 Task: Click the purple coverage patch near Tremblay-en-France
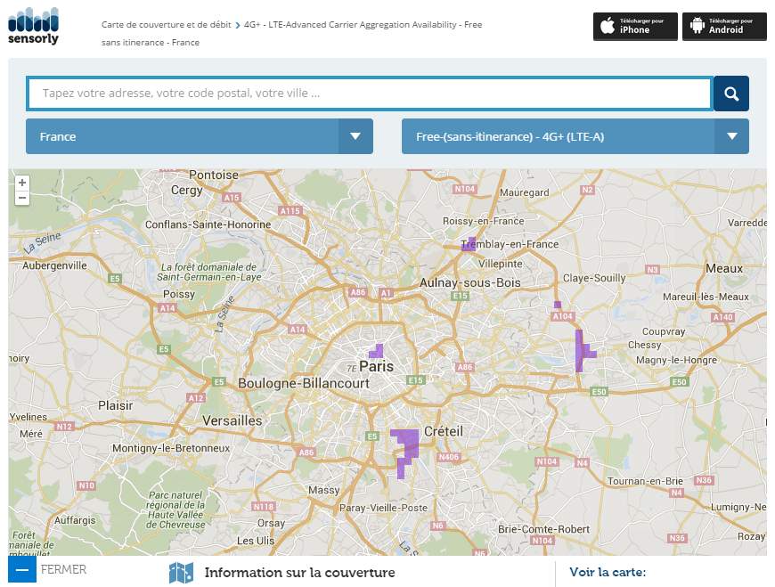coord(469,245)
